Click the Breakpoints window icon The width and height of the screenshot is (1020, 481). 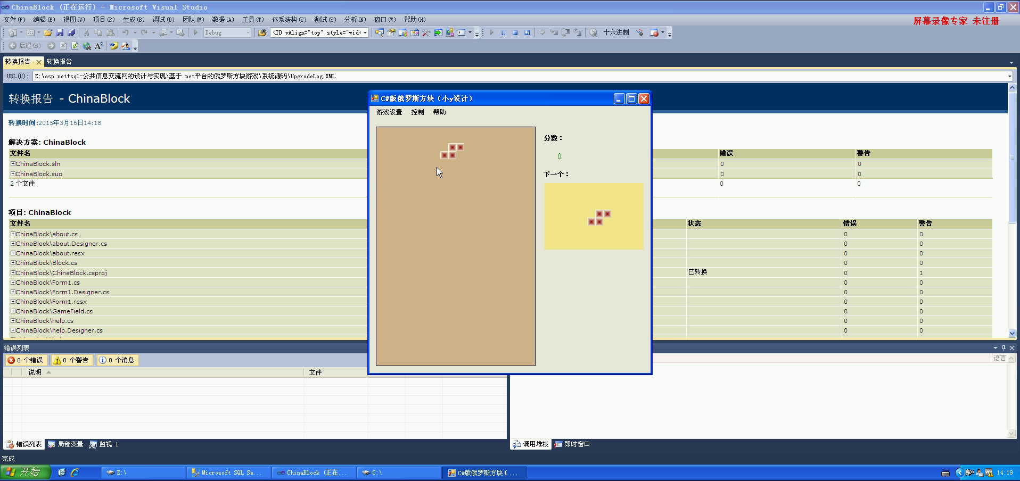(654, 32)
